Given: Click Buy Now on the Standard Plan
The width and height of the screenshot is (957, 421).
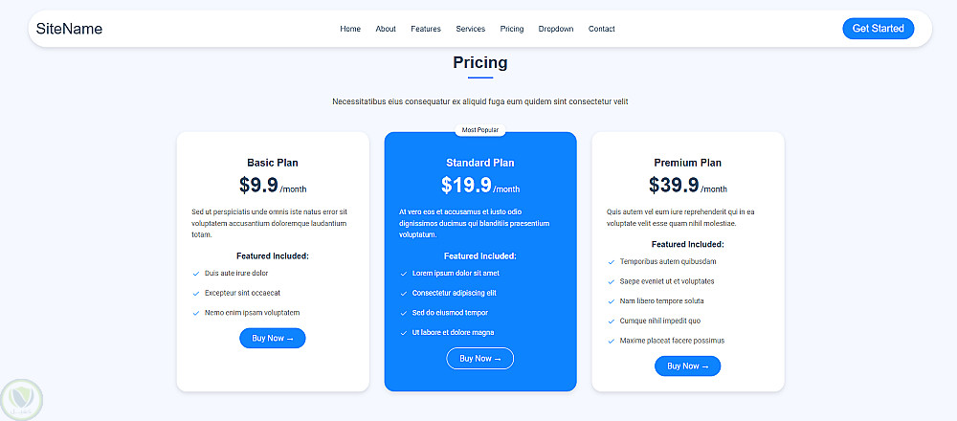Looking at the screenshot, I should click(x=480, y=358).
